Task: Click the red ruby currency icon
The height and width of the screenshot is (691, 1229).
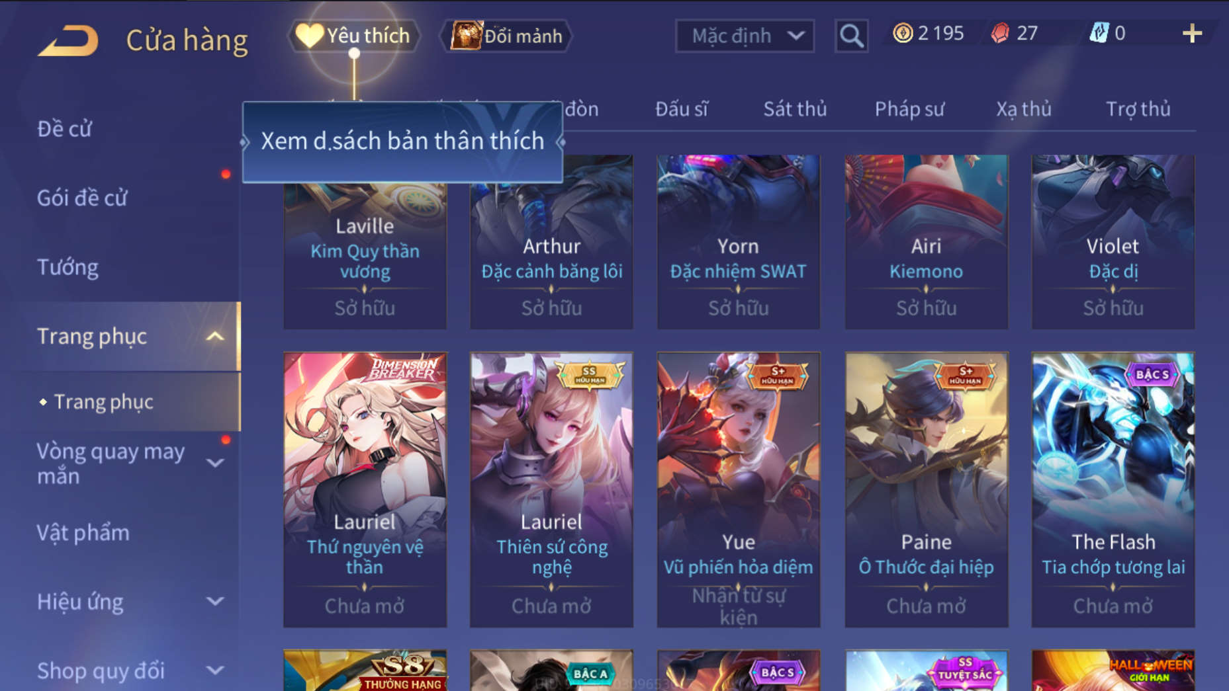Action: (x=1000, y=33)
